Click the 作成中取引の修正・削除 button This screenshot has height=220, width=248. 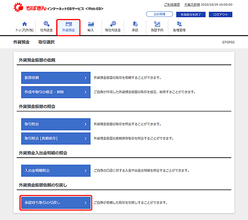click(x=56, y=92)
